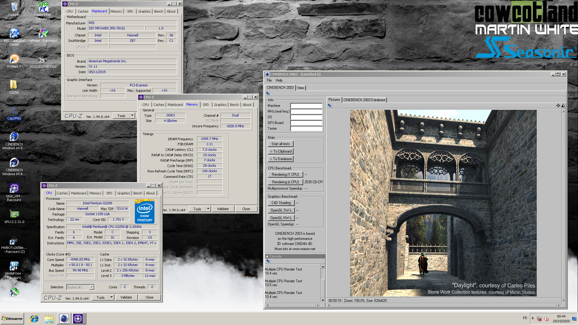Viewport: 578px width, 325px height.
Task: Switch to CINEBENCH View tab
Action: click(301, 88)
